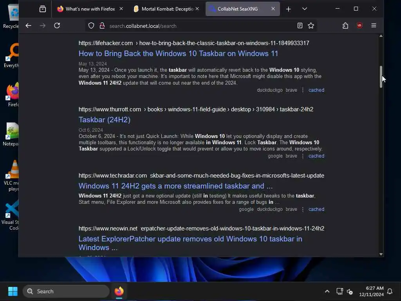The height and width of the screenshot is (301, 401).
Task: Select the Recycle Bin desktop icon
Action: (x=11, y=16)
